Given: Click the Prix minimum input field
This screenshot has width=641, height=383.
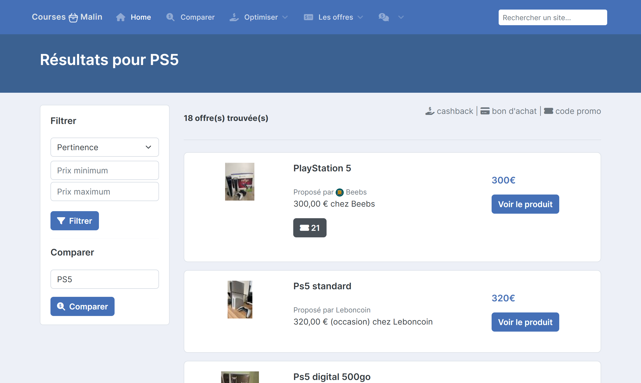Looking at the screenshot, I should pos(105,170).
